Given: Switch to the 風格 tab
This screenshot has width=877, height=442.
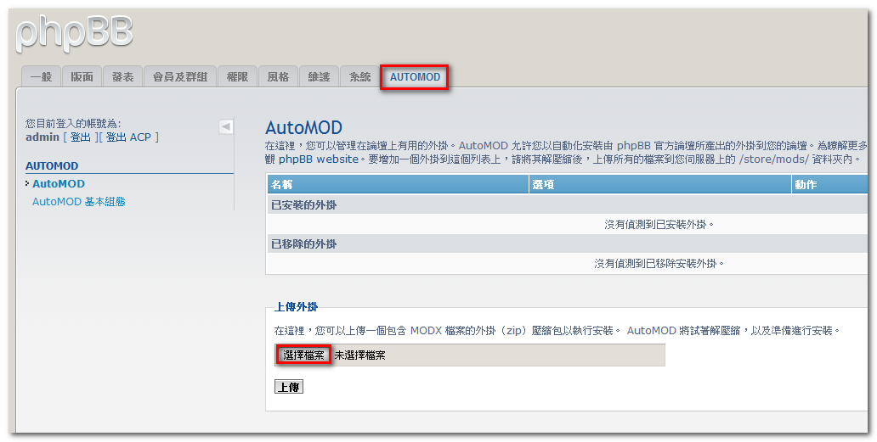Looking at the screenshot, I should click(x=278, y=77).
